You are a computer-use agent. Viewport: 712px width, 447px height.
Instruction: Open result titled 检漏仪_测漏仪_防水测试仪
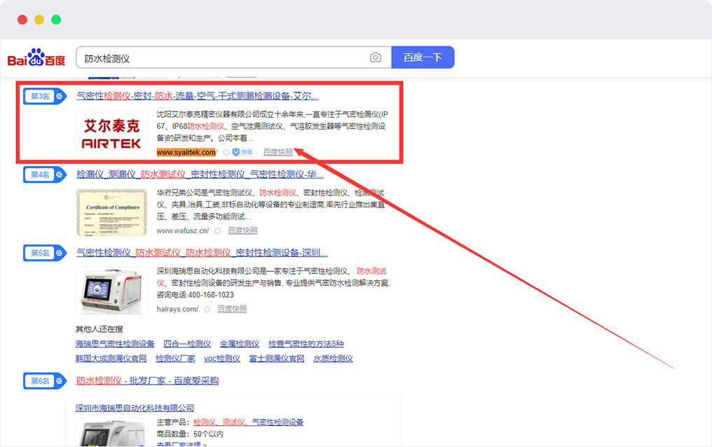coord(200,174)
